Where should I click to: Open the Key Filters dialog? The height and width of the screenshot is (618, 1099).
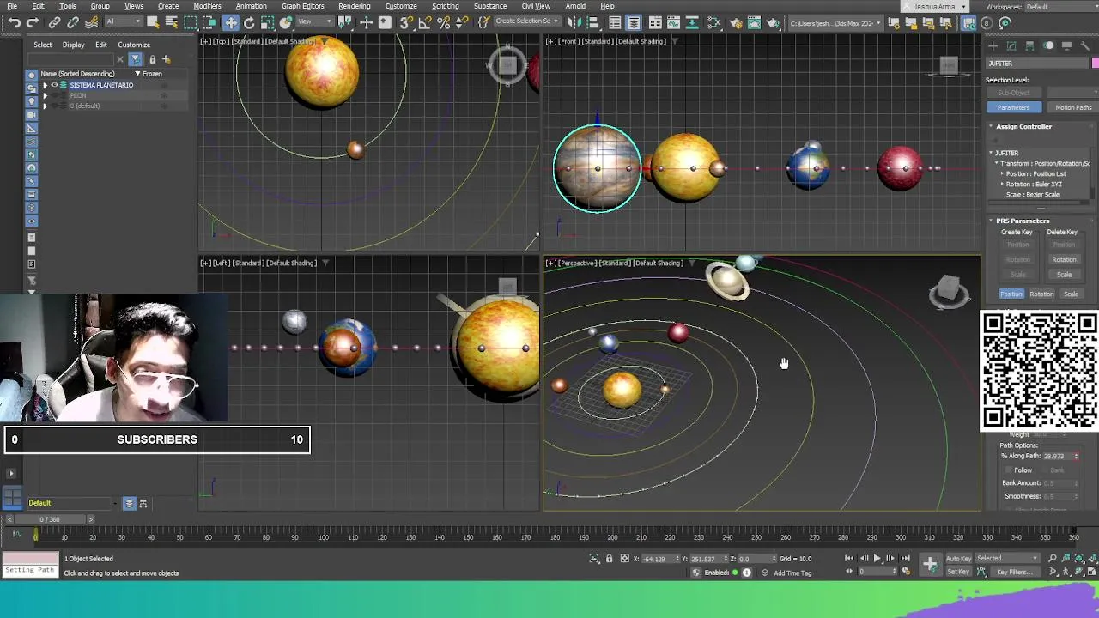coord(1015,572)
